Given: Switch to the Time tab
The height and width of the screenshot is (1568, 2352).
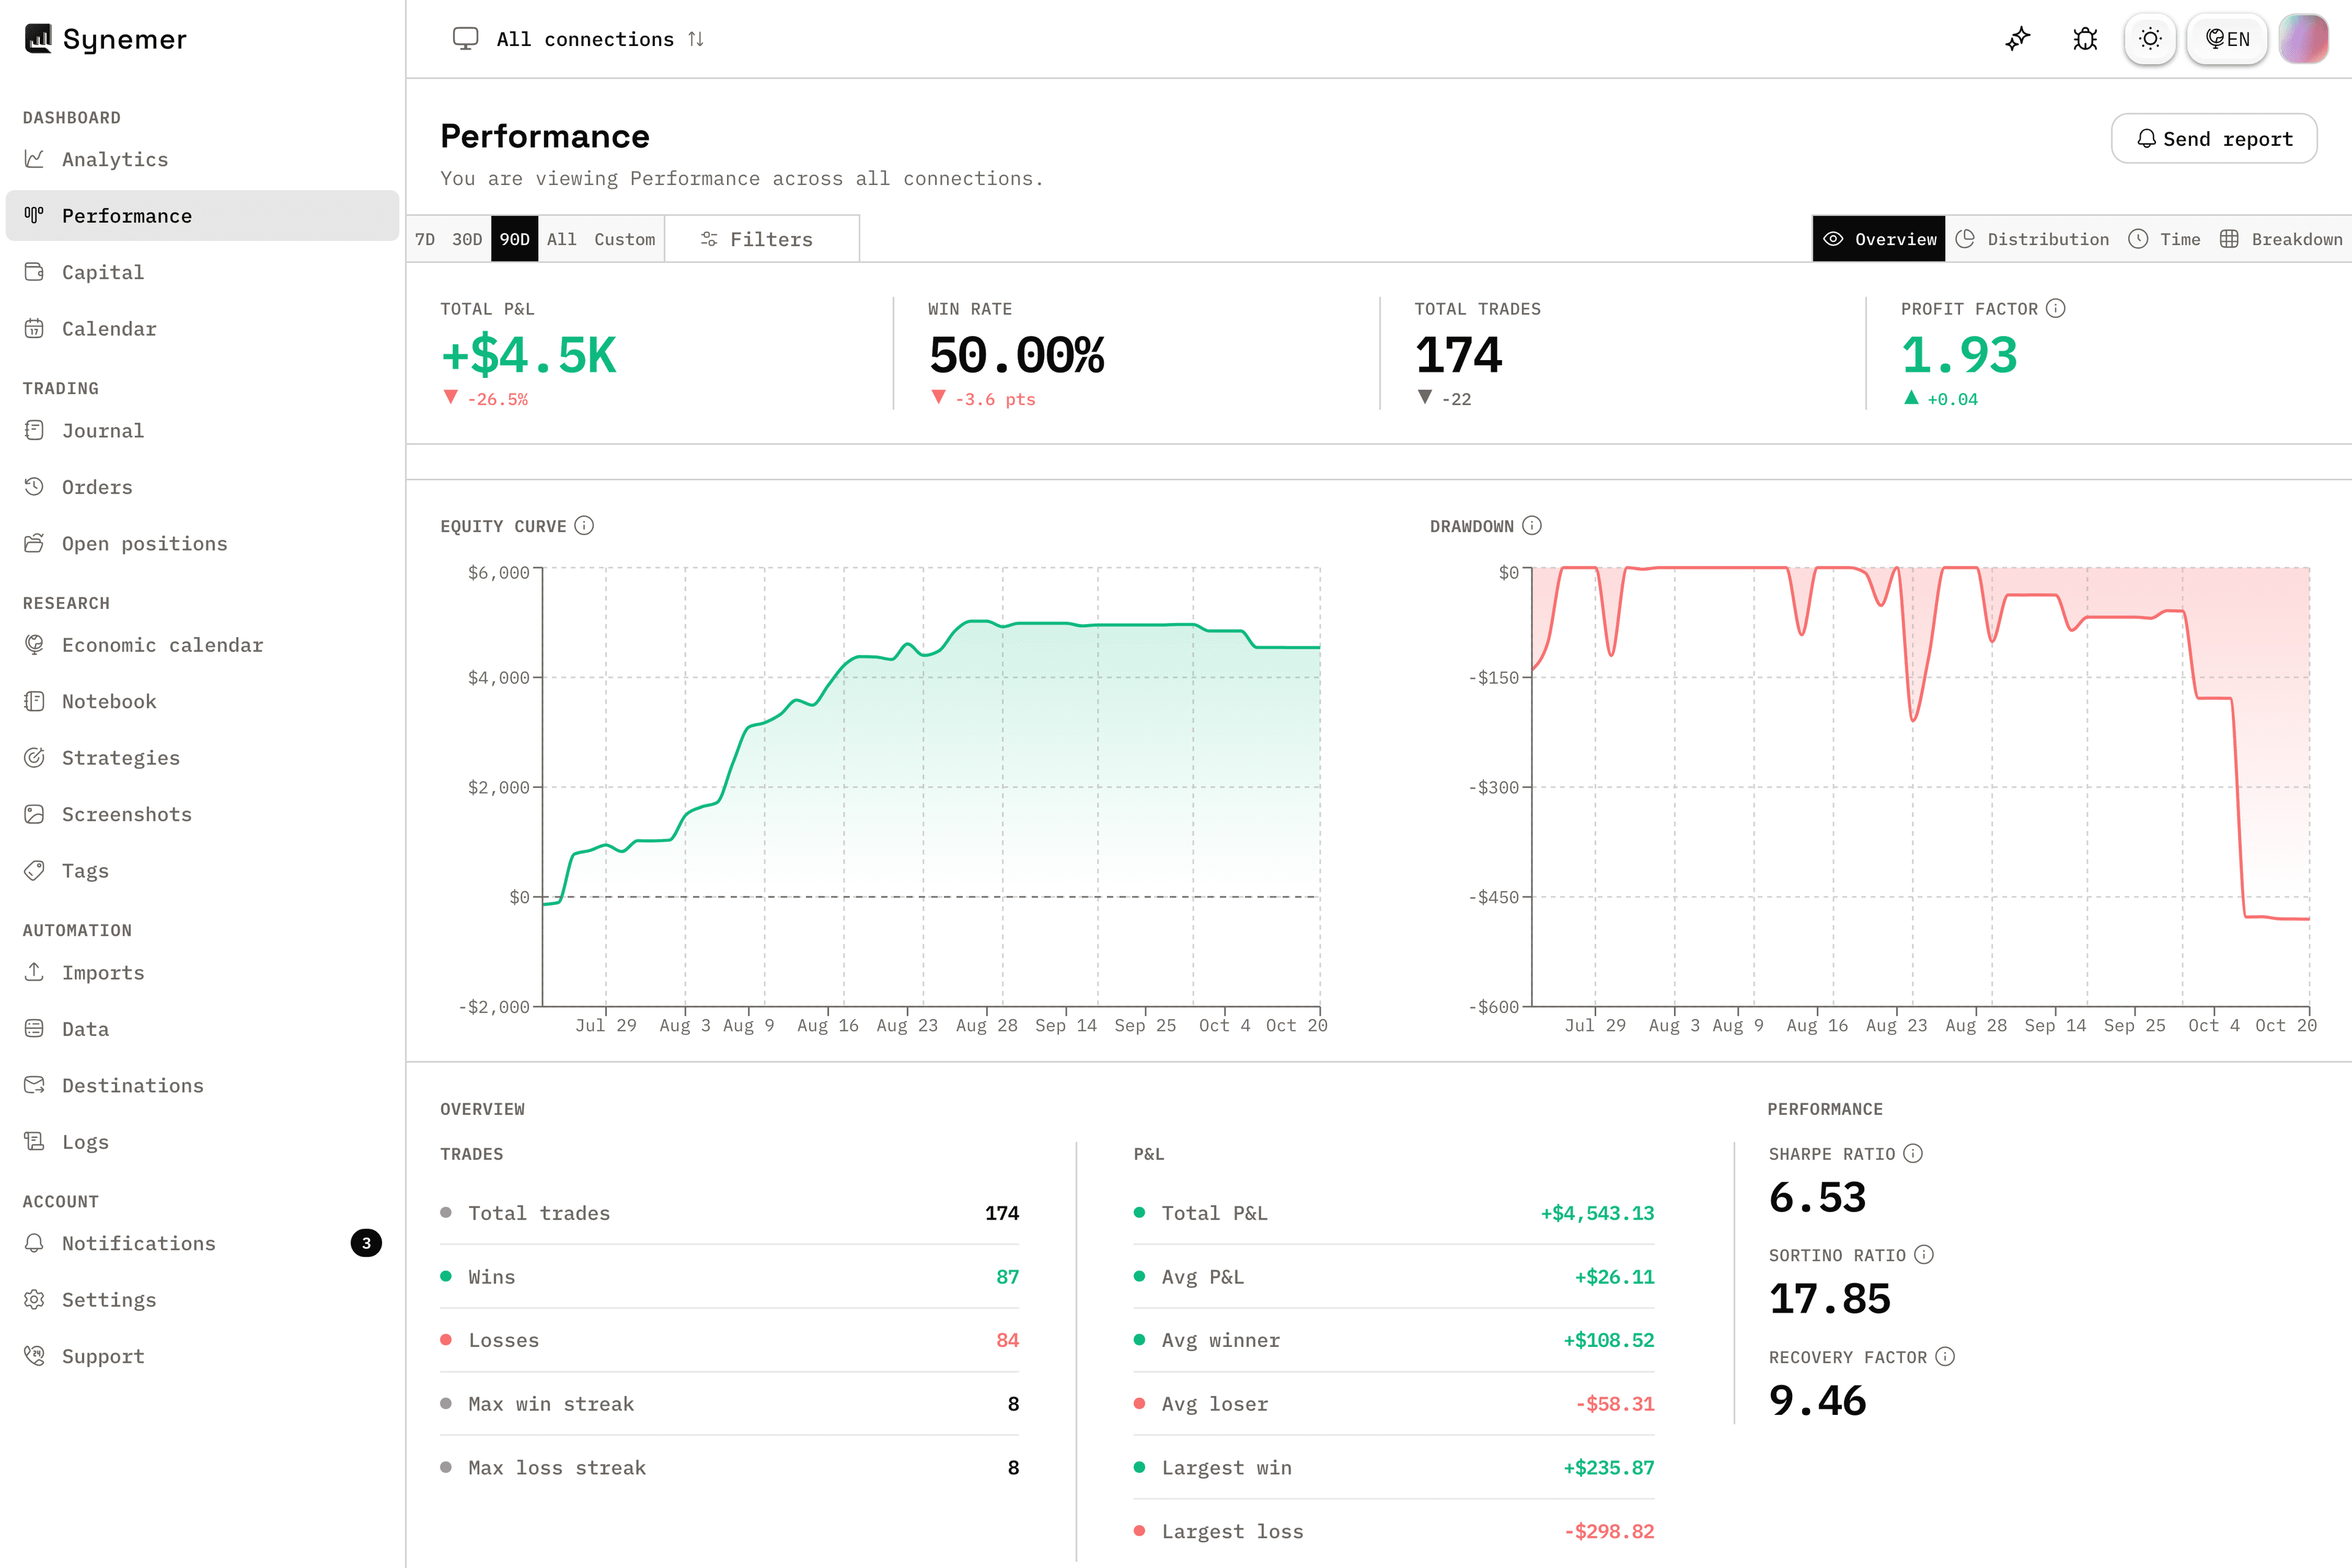Looking at the screenshot, I should click(x=2164, y=239).
